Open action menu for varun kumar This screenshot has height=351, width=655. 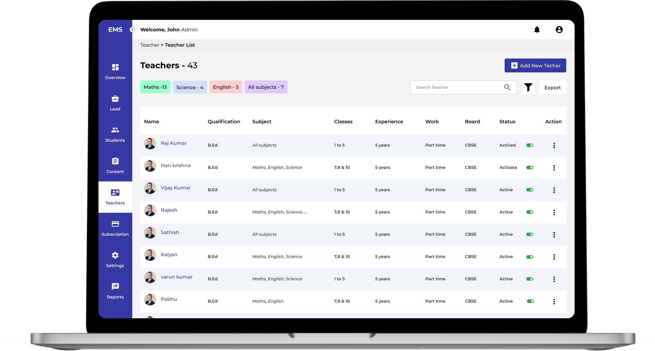coord(554,279)
